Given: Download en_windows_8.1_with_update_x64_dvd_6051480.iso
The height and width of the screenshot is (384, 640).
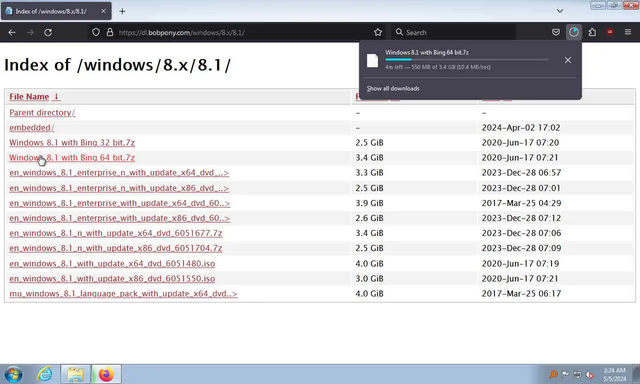Looking at the screenshot, I should coord(112,263).
